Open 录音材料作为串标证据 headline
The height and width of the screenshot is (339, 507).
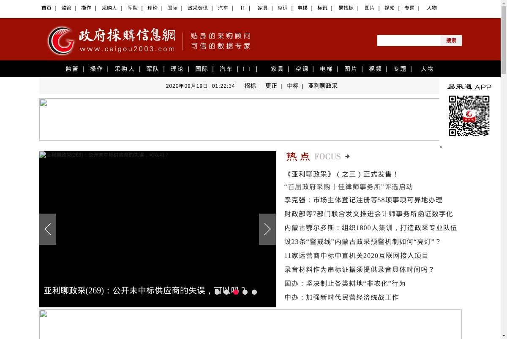click(359, 270)
